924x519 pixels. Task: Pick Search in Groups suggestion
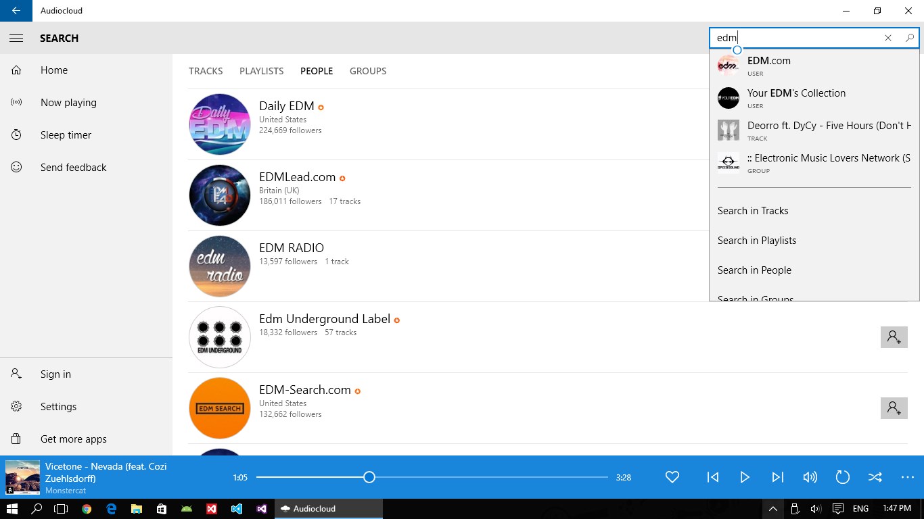click(x=755, y=297)
